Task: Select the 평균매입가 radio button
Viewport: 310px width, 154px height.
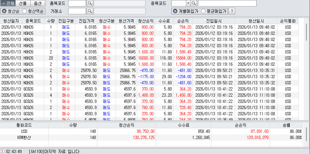Action: point(214,11)
